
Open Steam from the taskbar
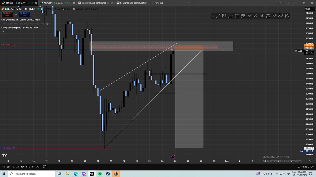pyautogui.click(x=108, y=174)
